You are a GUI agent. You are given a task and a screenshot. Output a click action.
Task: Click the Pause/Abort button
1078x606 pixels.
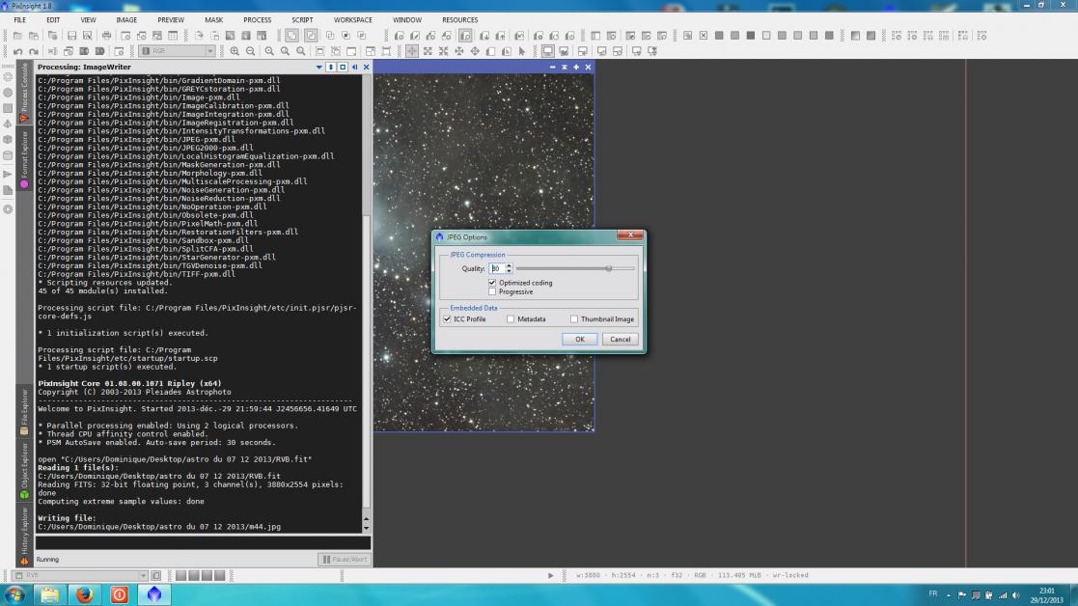[x=345, y=560]
